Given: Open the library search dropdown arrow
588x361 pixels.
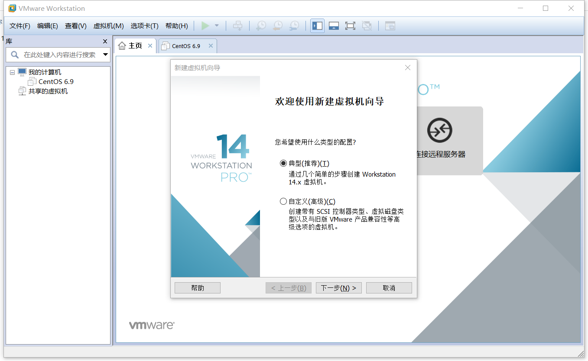Looking at the screenshot, I should coord(105,55).
